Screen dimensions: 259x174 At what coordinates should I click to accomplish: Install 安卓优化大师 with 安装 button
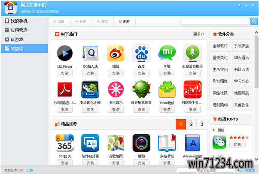click(90, 109)
